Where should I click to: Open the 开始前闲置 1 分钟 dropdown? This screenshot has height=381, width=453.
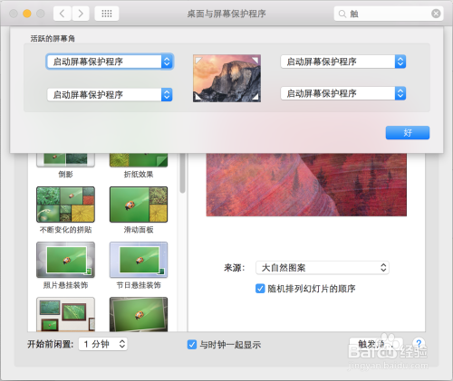point(103,344)
